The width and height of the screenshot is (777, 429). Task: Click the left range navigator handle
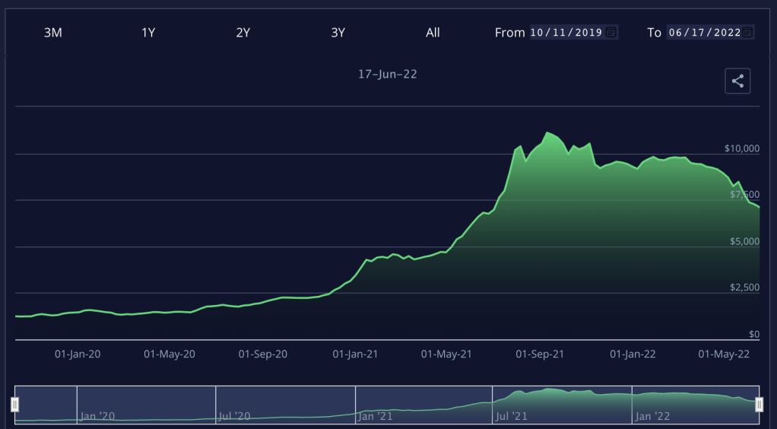tap(14, 405)
